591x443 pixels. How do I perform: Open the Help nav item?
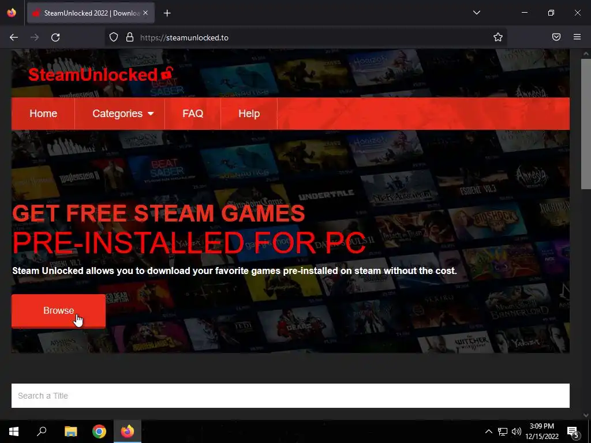click(249, 114)
